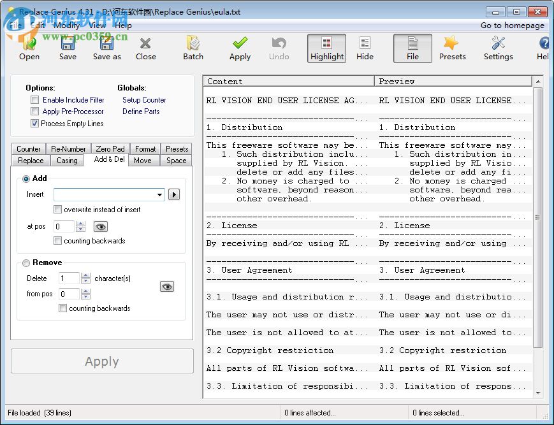Select the Remove radio button
The image size is (554, 425).
(x=26, y=263)
